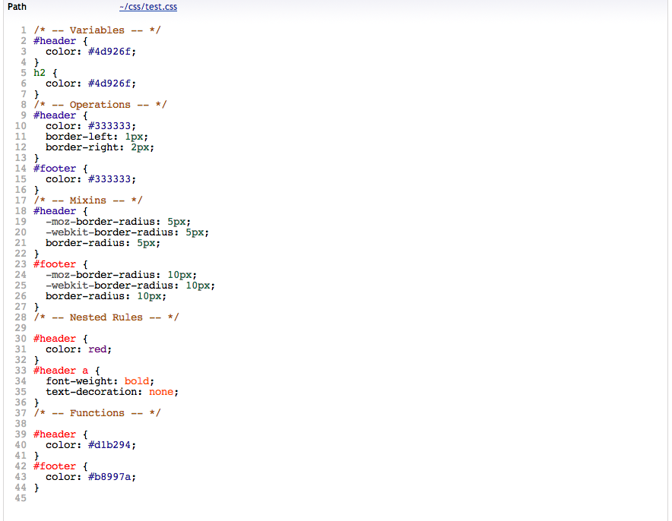This screenshot has width=672, height=521.
Task: Click '#header {' on line 18
Action: (x=60, y=211)
